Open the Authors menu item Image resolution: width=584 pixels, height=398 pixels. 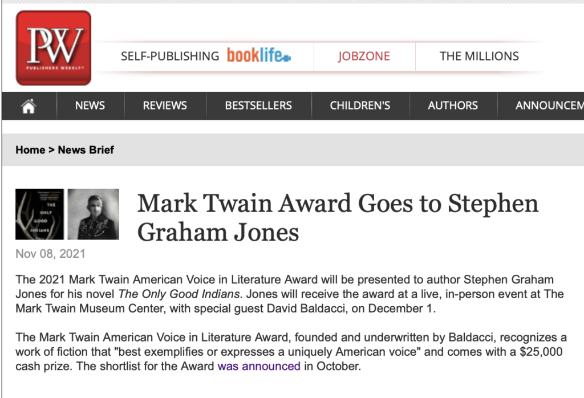point(453,105)
